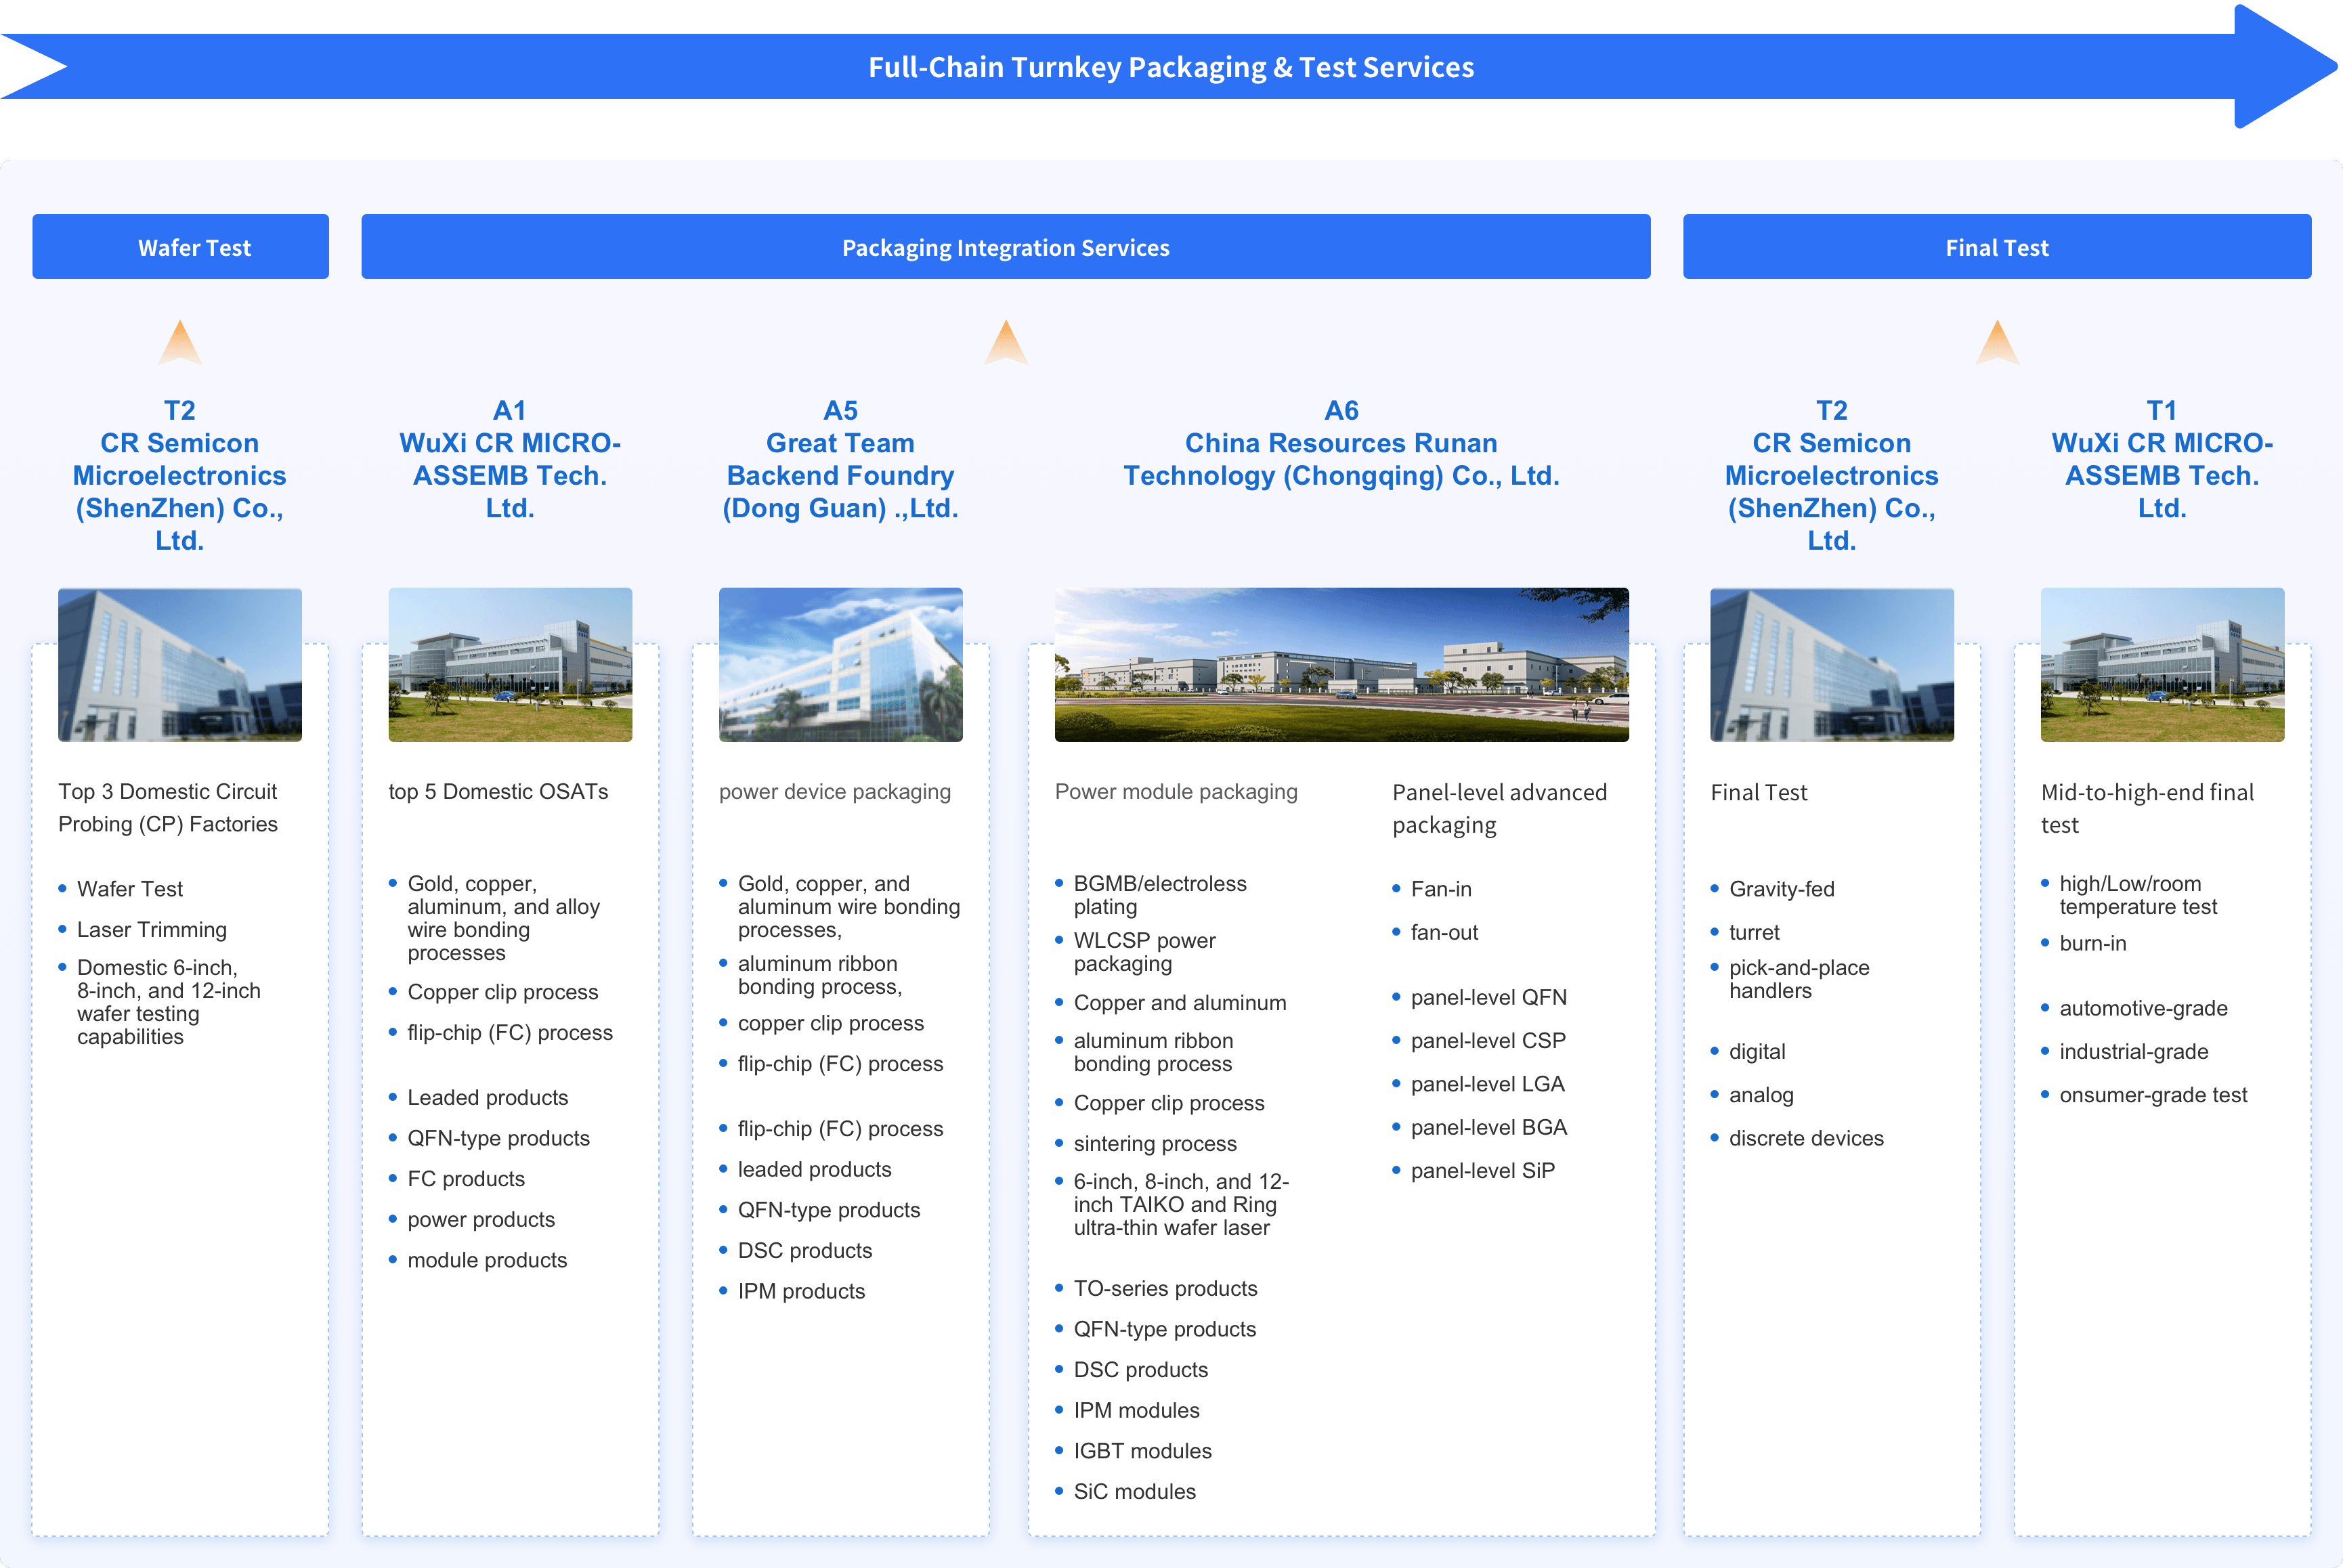The image size is (2343, 1568).
Task: Select 'top 5 Domestic OSATs' text
Action: coord(498,792)
